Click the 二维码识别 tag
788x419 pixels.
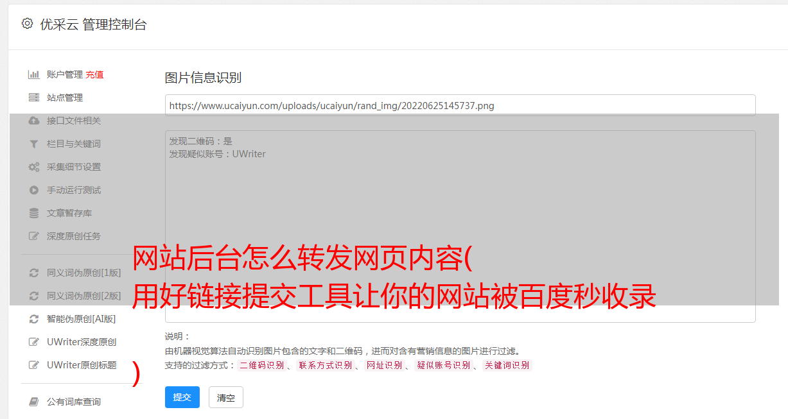[x=261, y=366]
